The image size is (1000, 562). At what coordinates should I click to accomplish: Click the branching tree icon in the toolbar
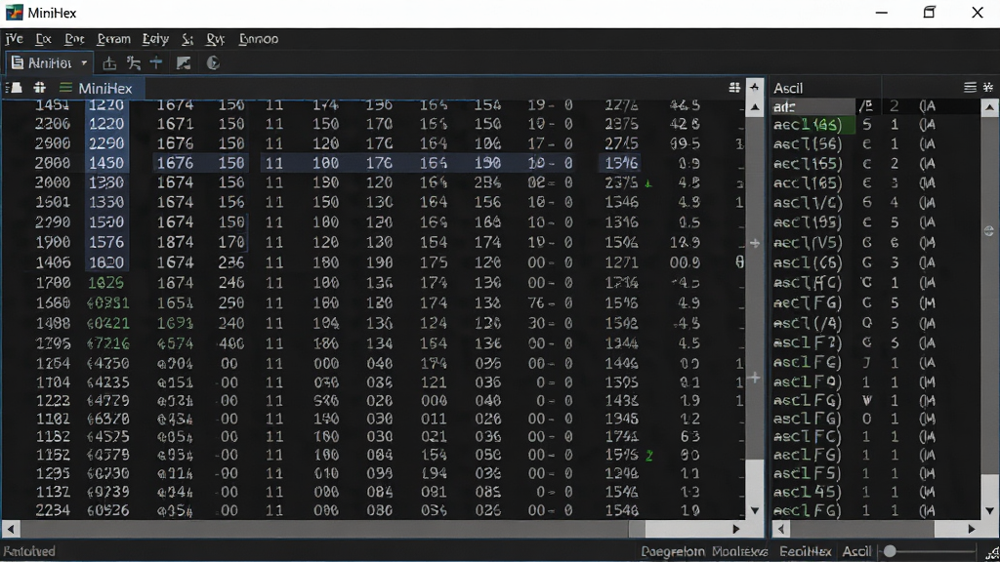coord(133,63)
